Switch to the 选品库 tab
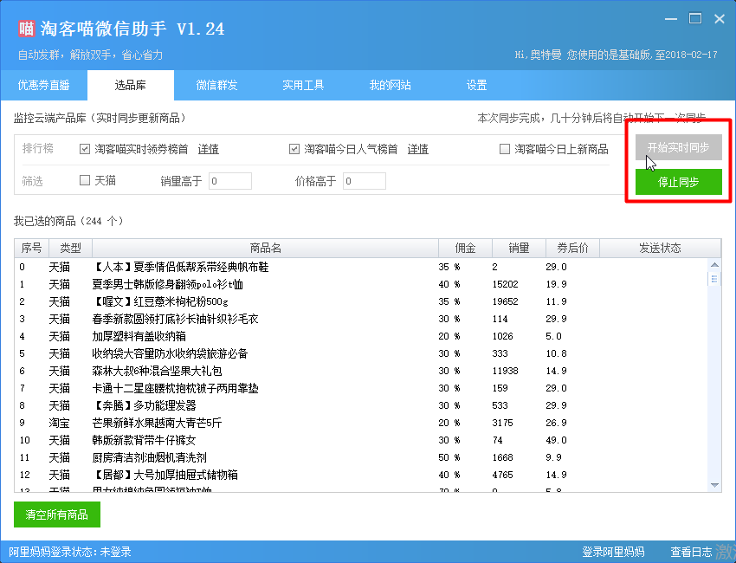Screen dimensions: 736x563 131,85
